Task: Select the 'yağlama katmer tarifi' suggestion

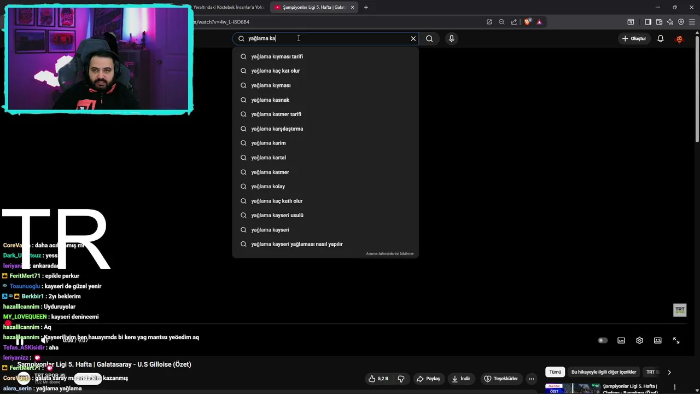Action: (x=325, y=114)
